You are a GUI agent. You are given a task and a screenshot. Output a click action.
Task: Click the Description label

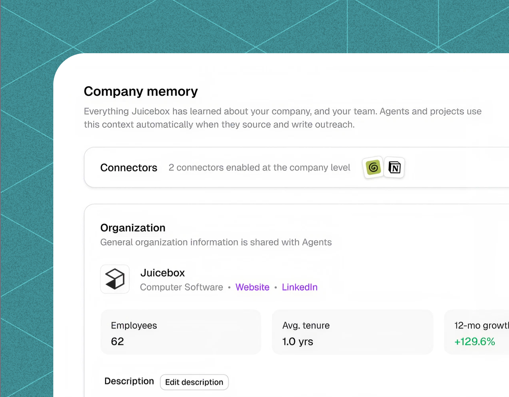[129, 381]
